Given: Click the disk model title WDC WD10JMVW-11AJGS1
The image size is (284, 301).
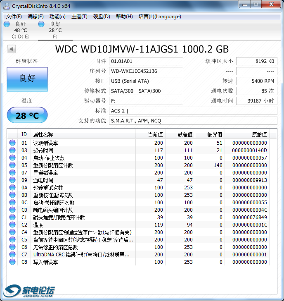Looking at the screenshot, I should tap(142, 49).
